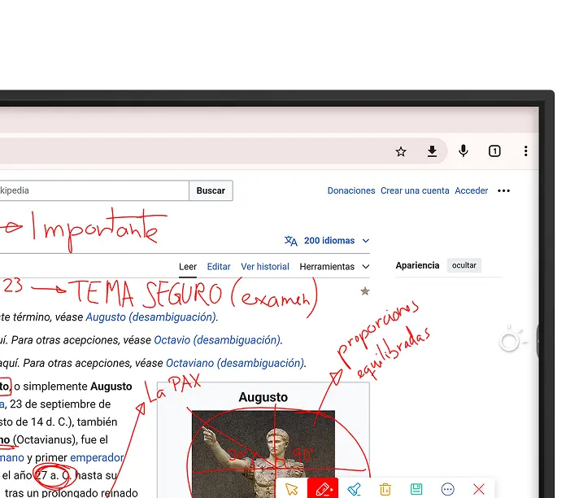
Task: Click the Acceder login link
Action: pyautogui.click(x=471, y=190)
